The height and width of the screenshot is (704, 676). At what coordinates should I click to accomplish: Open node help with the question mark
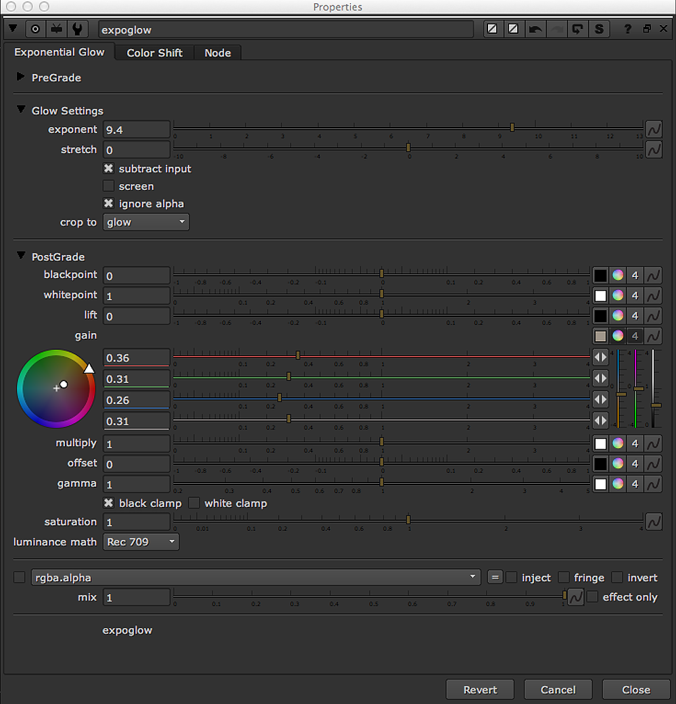pos(627,29)
